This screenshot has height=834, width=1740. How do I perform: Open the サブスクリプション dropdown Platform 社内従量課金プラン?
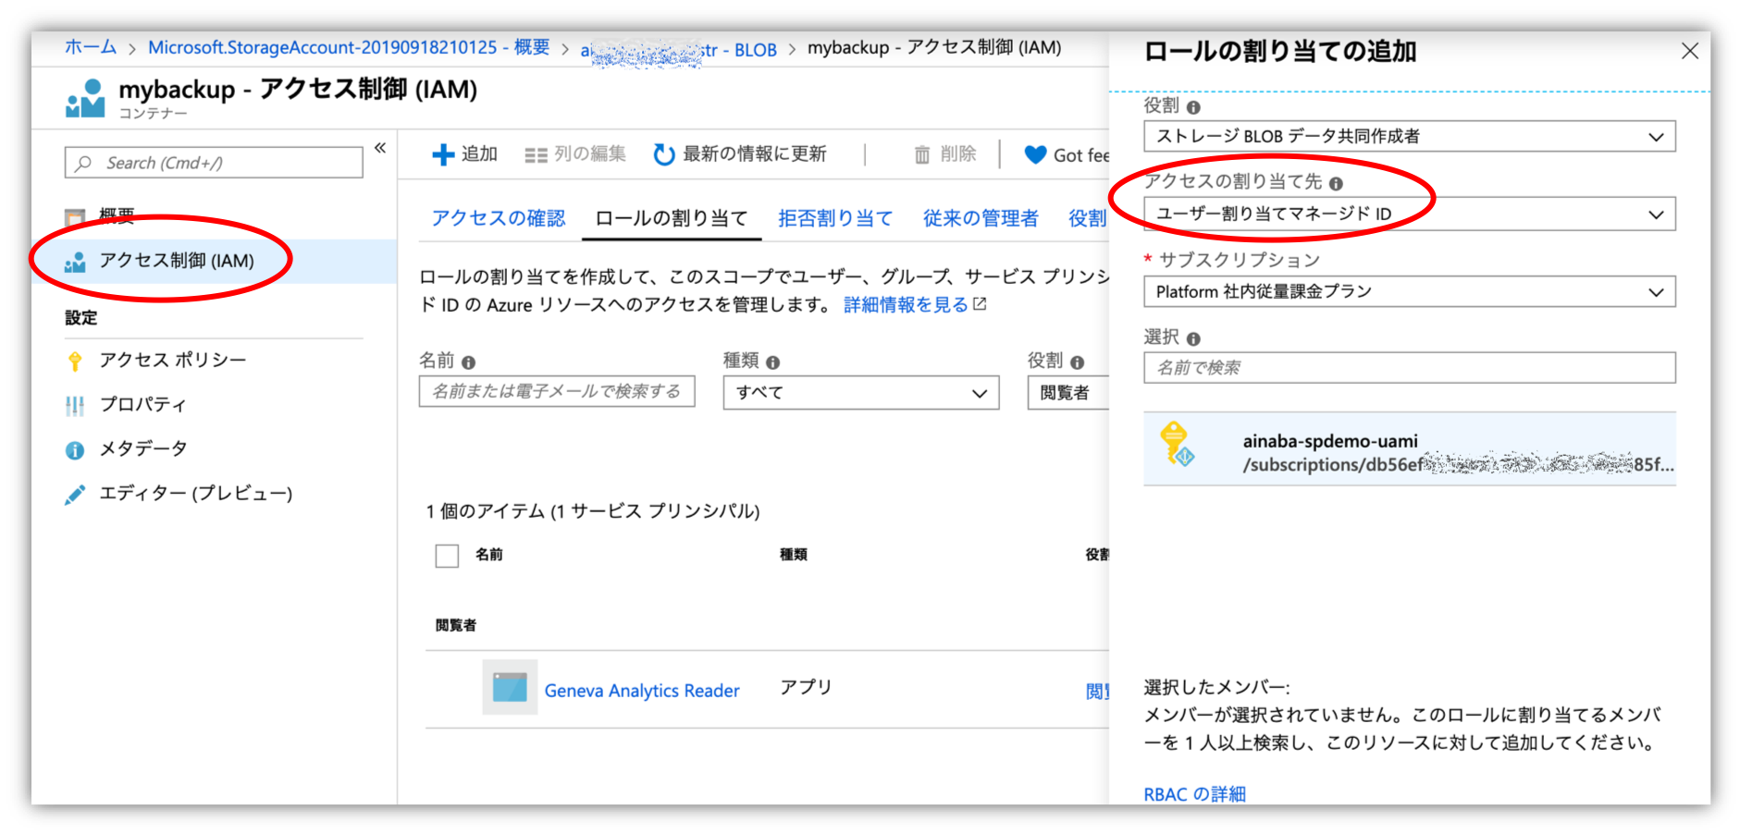coord(1409,292)
